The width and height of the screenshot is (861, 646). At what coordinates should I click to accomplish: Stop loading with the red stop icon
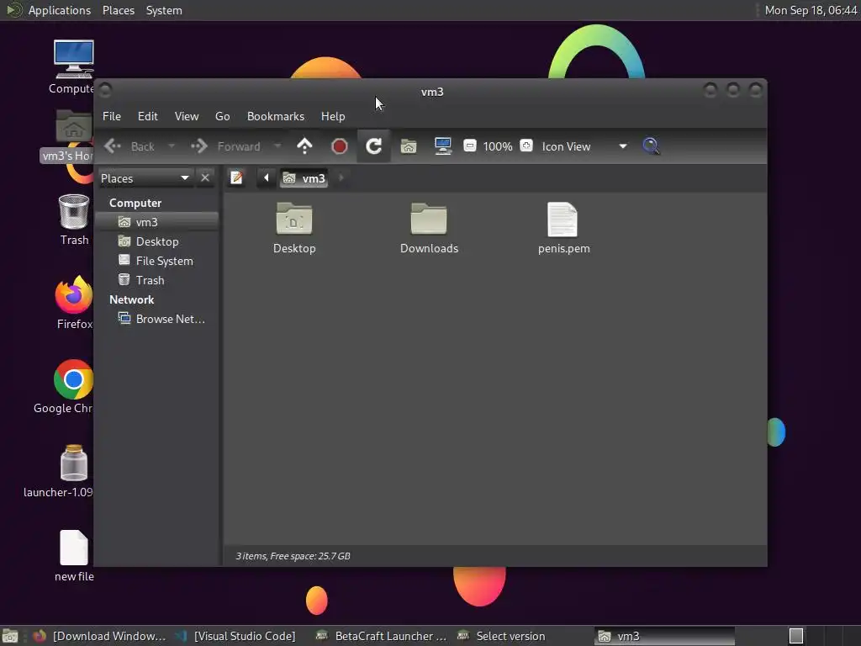(x=340, y=146)
